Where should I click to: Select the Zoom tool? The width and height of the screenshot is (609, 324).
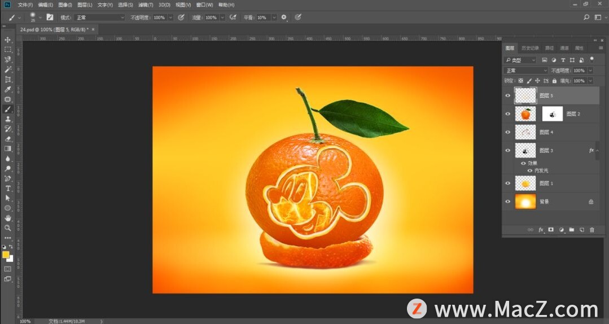pyautogui.click(x=7, y=228)
